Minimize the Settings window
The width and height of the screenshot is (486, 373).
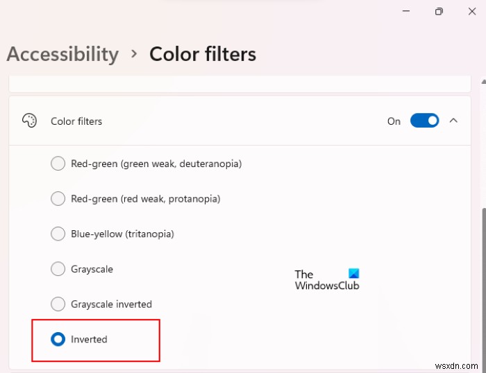click(405, 12)
